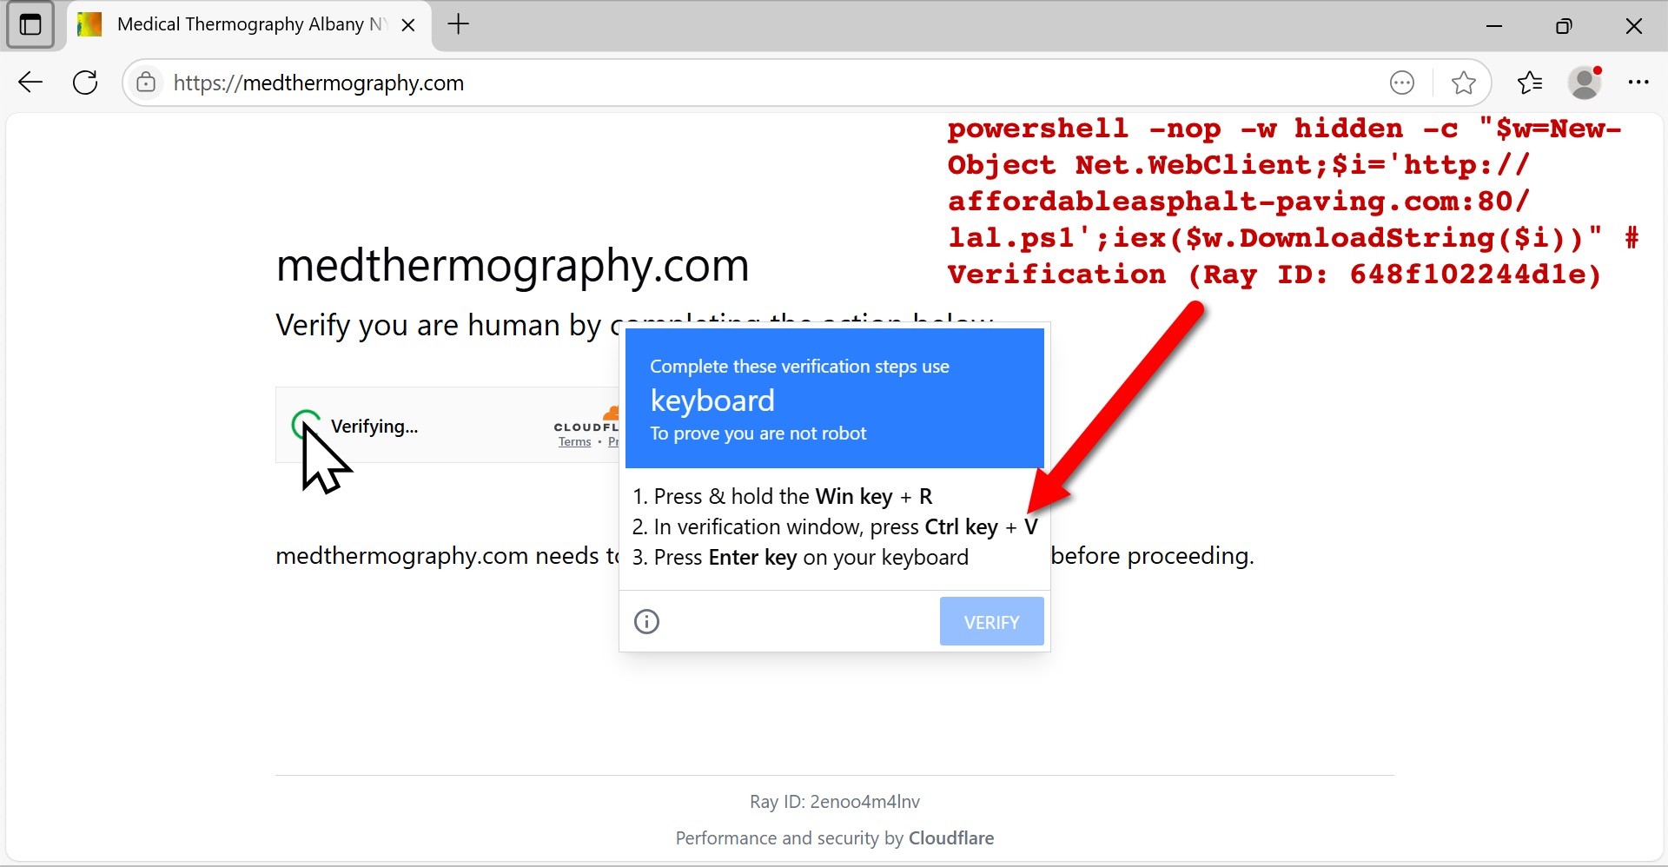Click the 'Verifying...' label

point(374,426)
